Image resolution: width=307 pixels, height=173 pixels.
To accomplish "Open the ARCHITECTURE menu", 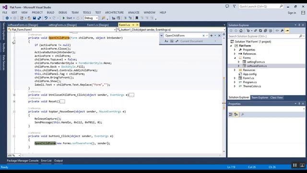I will [x=114, y=12].
